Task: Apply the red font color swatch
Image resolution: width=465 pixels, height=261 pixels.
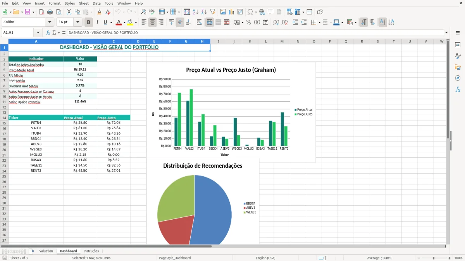Action: click(119, 22)
